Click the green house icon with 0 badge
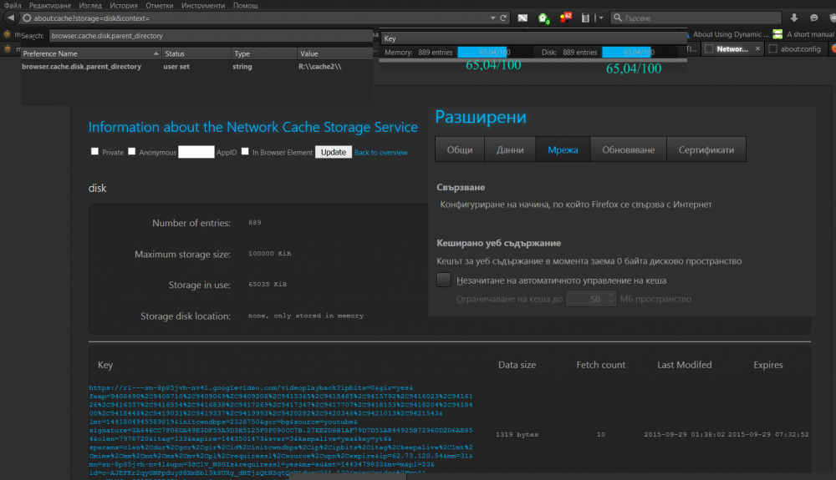Image resolution: width=836 pixels, height=480 pixels. point(543,18)
